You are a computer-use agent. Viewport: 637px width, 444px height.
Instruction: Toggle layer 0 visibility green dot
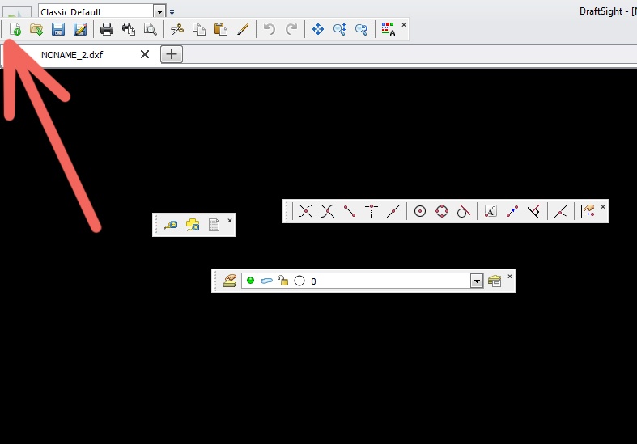(251, 281)
